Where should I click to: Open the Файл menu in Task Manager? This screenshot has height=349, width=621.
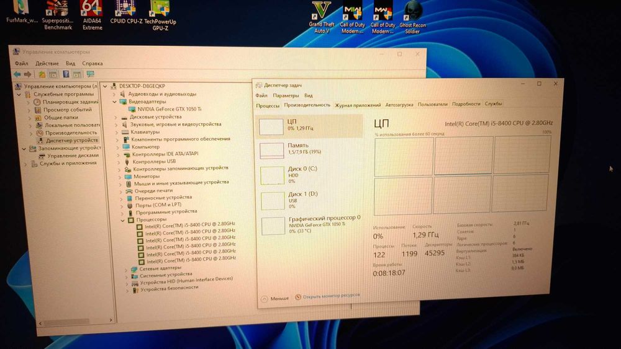click(261, 95)
